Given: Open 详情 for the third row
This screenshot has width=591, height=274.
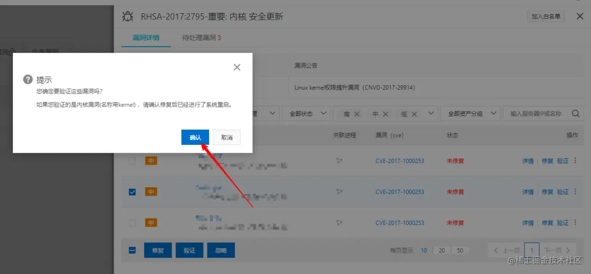Looking at the screenshot, I should [528, 223].
